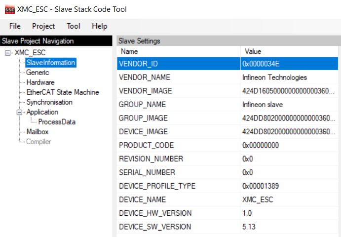Select the Application tree item

coord(42,112)
